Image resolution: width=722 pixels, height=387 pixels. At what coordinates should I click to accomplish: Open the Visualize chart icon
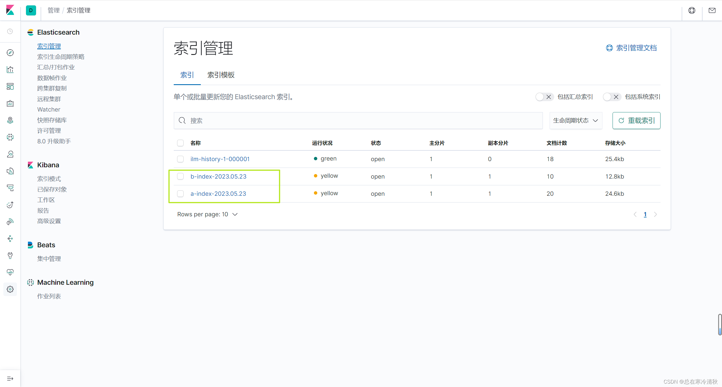(x=10, y=70)
